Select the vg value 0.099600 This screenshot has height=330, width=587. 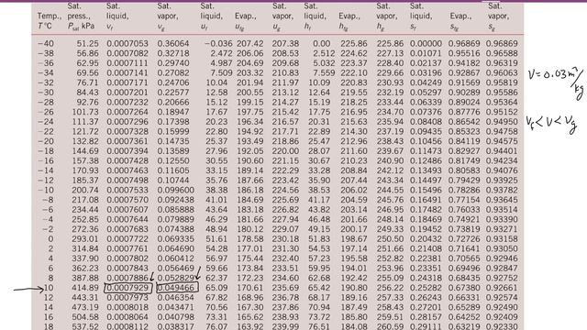pos(175,190)
